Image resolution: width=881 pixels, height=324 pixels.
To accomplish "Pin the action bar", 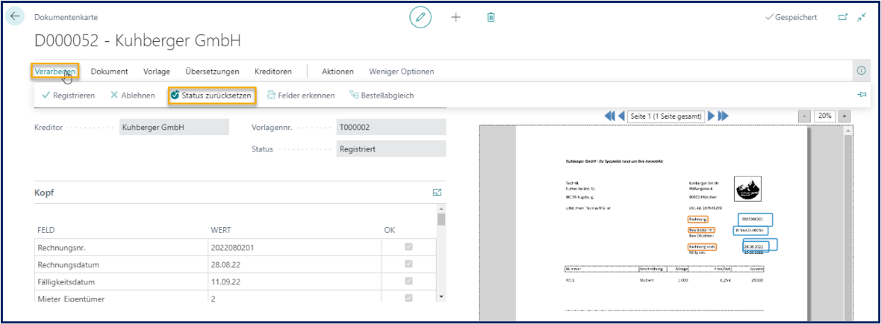I will (x=862, y=95).
